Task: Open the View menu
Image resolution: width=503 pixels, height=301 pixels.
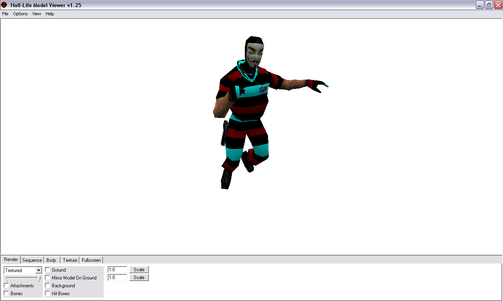Action: (37, 14)
